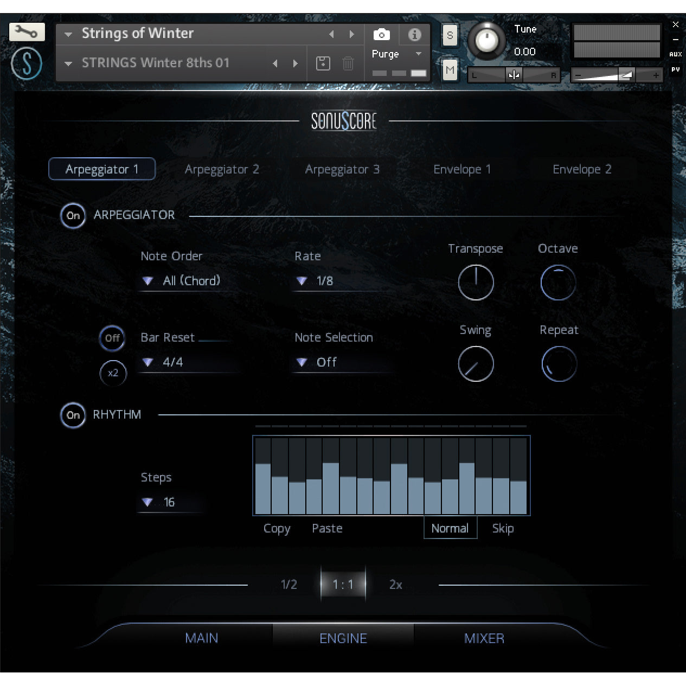Open the Note Order dropdown
Viewport: 686px width, 686px height.
point(182,281)
